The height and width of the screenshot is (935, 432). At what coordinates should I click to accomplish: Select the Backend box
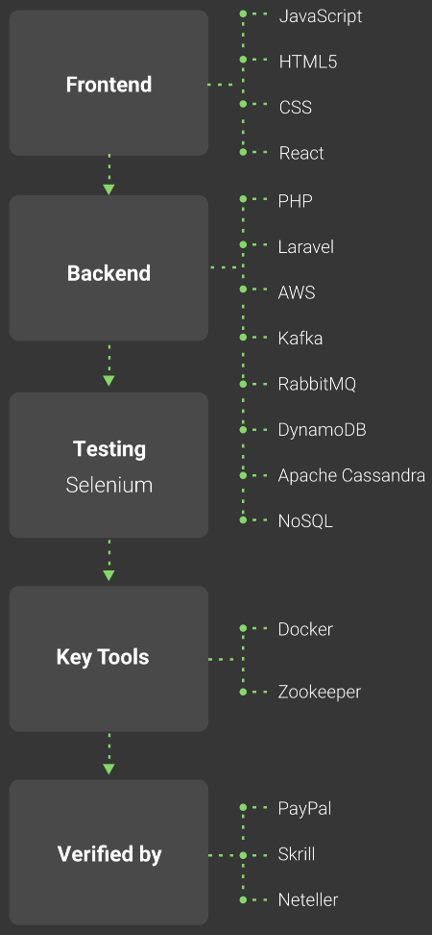point(108,268)
